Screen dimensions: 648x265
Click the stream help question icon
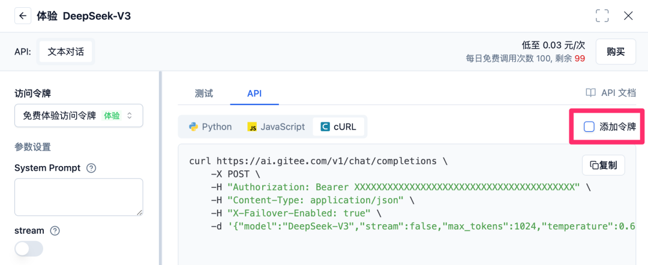click(x=55, y=231)
